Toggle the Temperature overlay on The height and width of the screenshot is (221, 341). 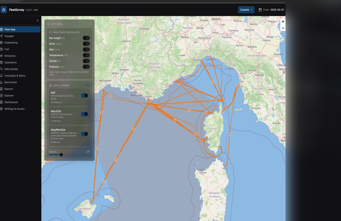(86, 55)
